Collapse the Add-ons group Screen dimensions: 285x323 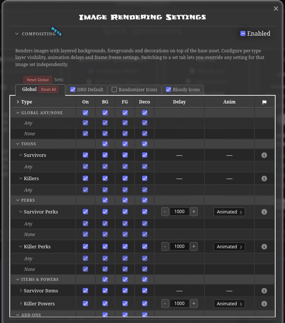coord(18,315)
